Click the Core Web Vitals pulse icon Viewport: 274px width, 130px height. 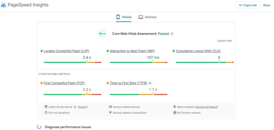click(x=102, y=34)
